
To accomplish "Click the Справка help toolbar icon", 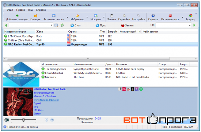I will pyautogui.click(x=153, y=17).
